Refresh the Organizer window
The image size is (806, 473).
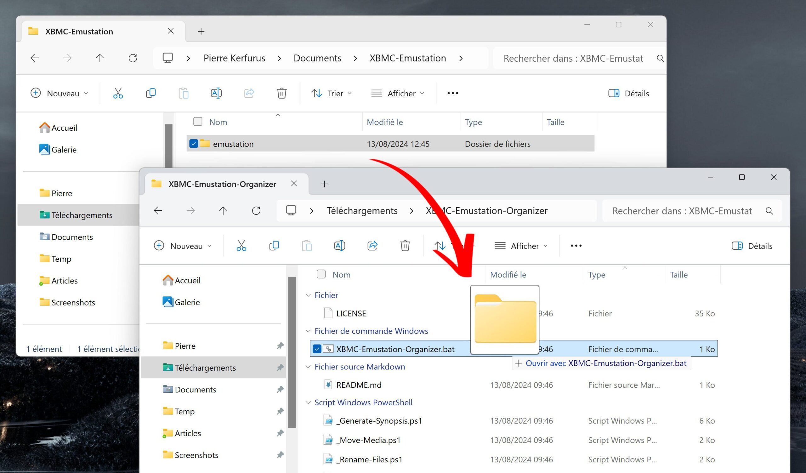coord(256,210)
